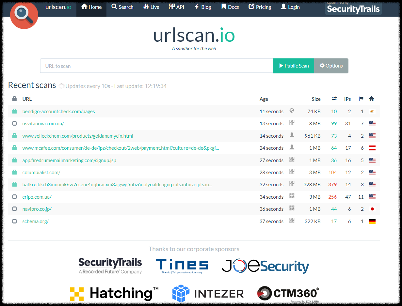Screen dimensions: 402x306
Task: Click the urlscan.io brand text in navbar
Action: [58, 7]
